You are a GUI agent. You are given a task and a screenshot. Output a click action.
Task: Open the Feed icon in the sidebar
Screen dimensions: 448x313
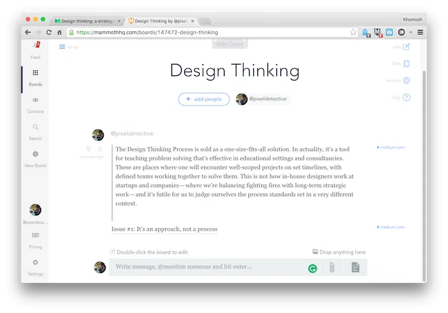[36, 45]
